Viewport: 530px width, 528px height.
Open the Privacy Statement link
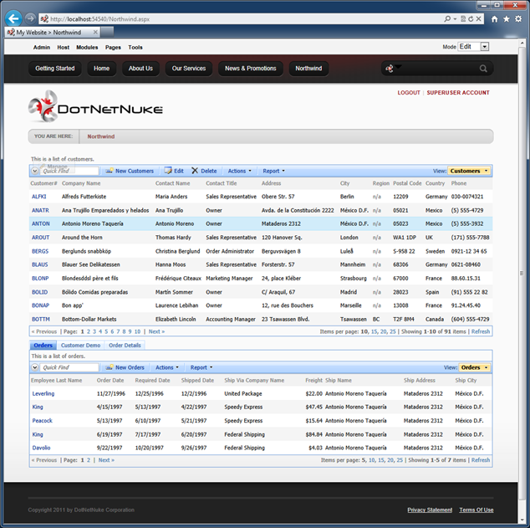click(x=430, y=510)
